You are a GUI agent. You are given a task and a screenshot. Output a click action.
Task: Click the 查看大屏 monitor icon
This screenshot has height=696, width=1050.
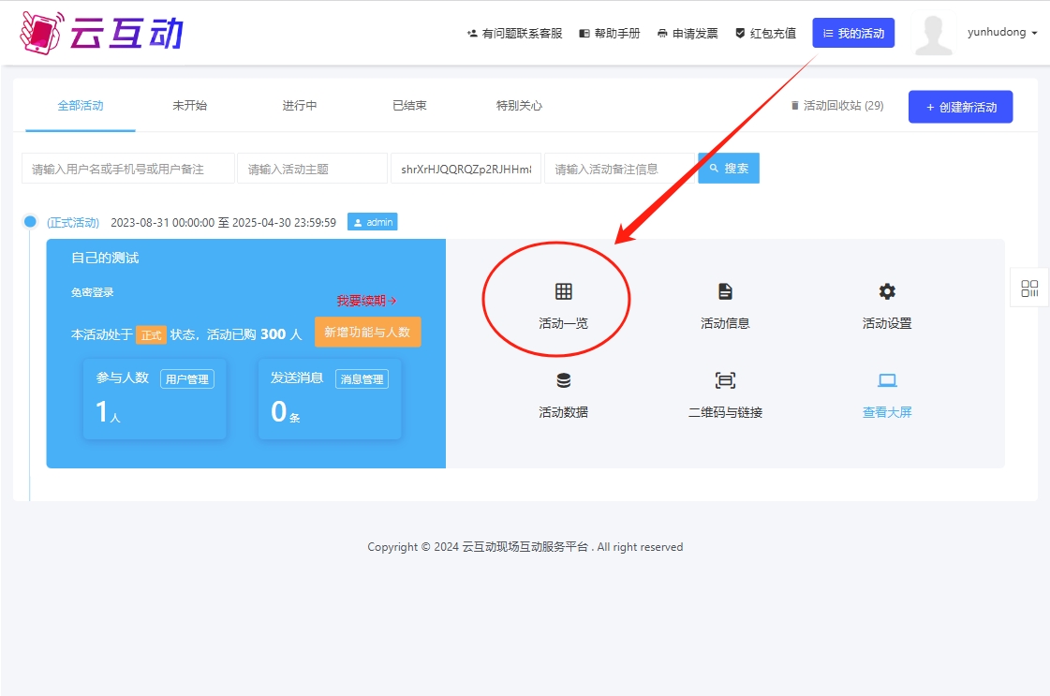[x=886, y=380]
